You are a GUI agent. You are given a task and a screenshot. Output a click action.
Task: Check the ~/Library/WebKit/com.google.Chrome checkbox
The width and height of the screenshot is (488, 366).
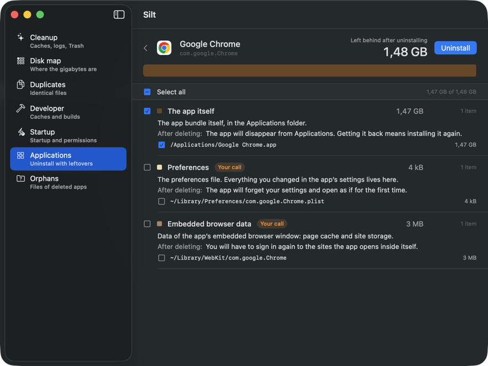click(161, 258)
